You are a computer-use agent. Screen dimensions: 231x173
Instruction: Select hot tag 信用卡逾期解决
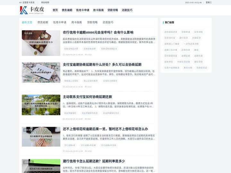pyautogui.click(x=172, y=68)
